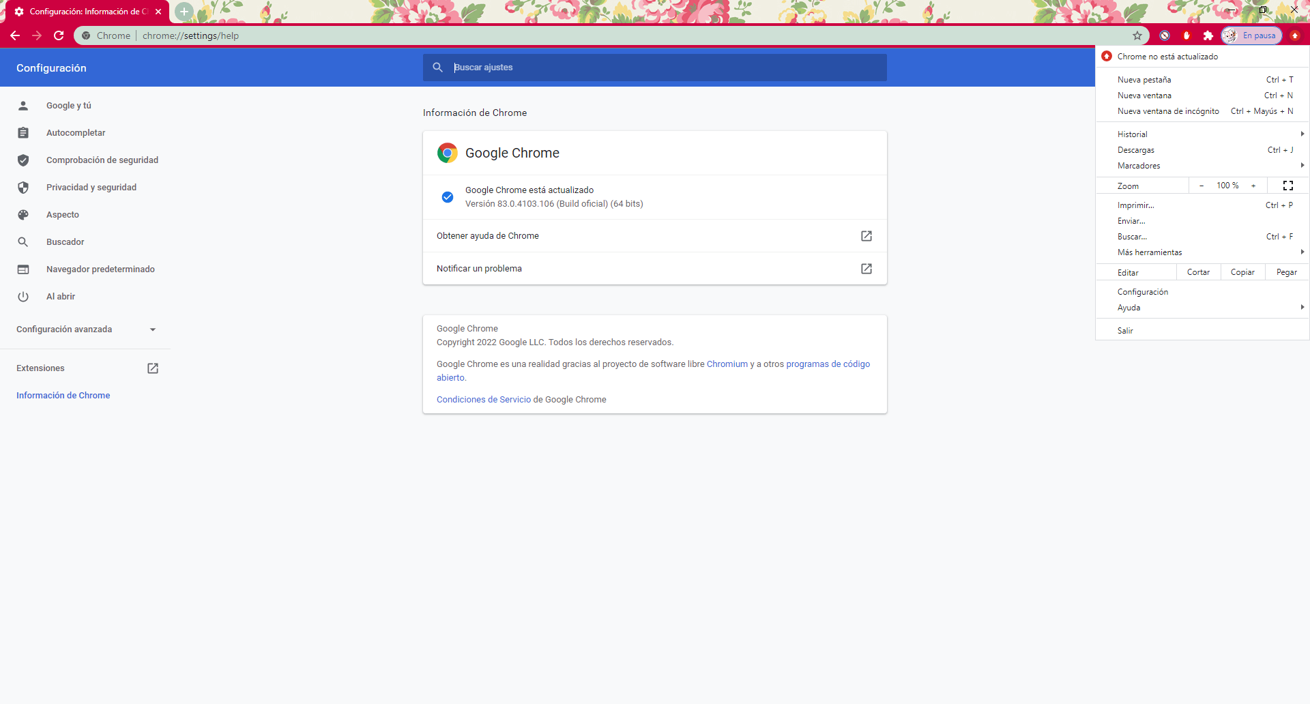1310x704 pixels.
Task: Open the extensions puzzle icon
Action: [1208, 35]
